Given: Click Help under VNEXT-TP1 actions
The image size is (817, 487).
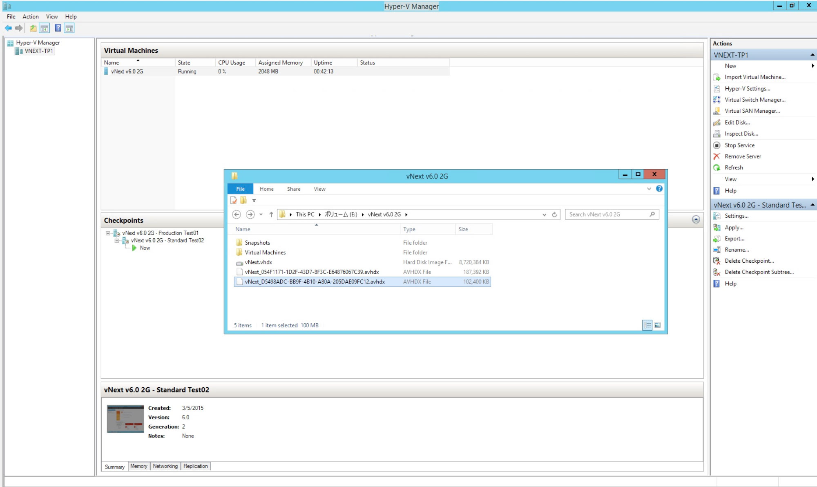Looking at the screenshot, I should point(730,191).
